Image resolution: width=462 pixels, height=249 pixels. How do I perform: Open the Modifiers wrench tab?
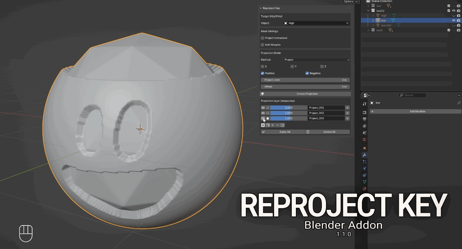(365, 155)
